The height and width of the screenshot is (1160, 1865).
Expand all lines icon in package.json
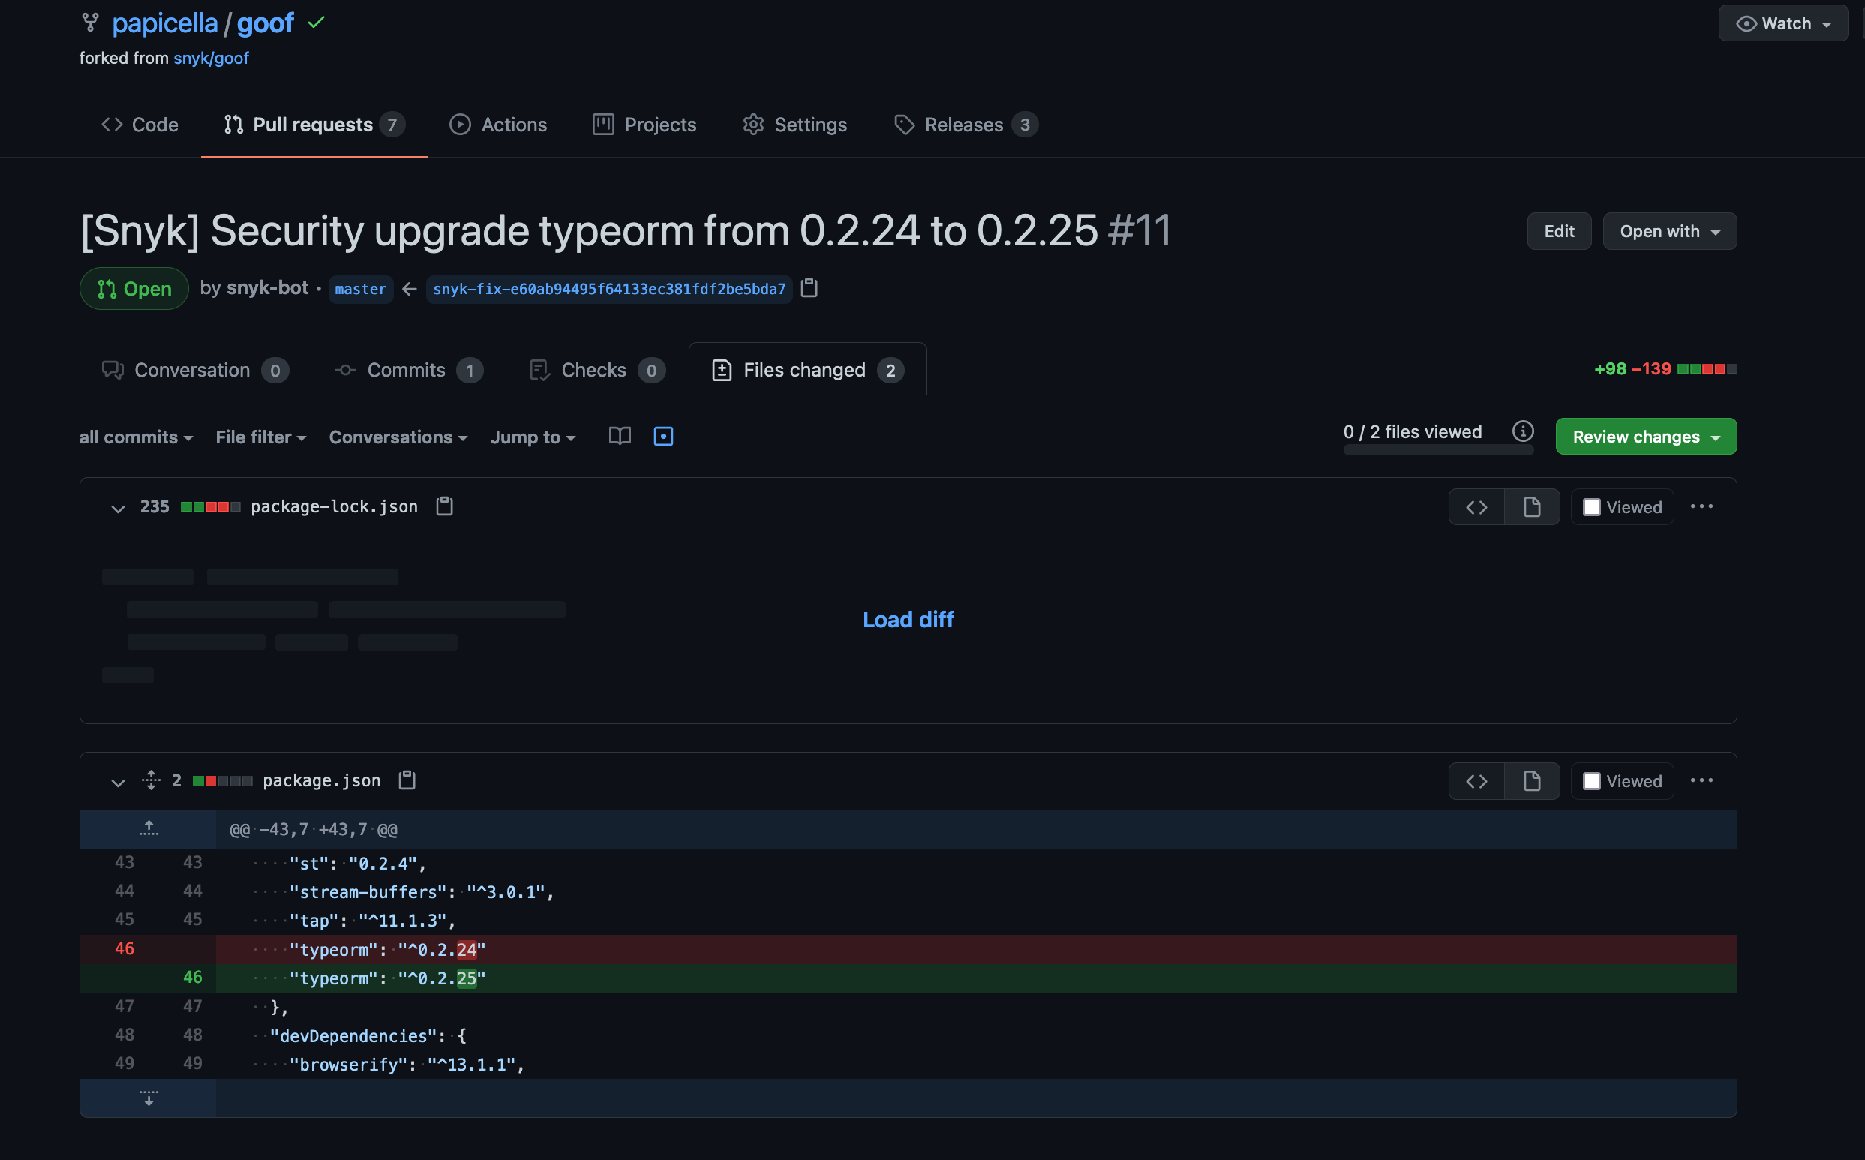point(151,780)
